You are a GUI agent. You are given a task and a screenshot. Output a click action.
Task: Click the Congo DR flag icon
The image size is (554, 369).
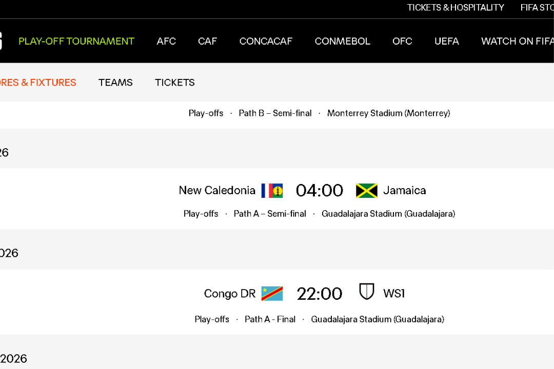[x=272, y=294]
